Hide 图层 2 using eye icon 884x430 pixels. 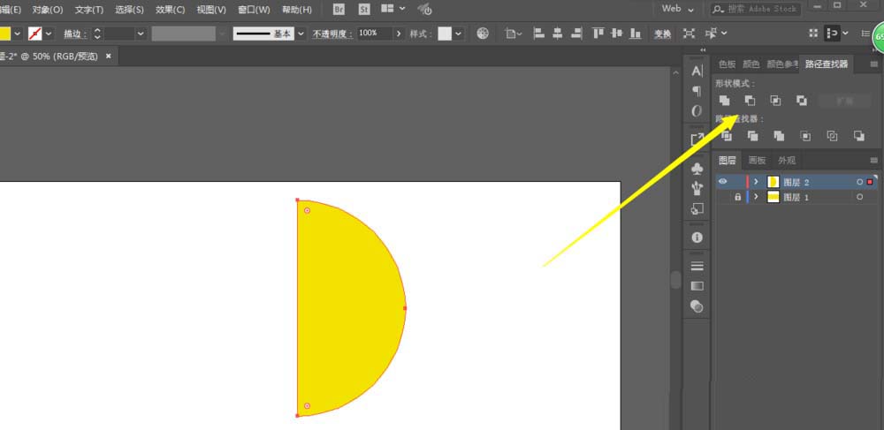click(x=723, y=182)
